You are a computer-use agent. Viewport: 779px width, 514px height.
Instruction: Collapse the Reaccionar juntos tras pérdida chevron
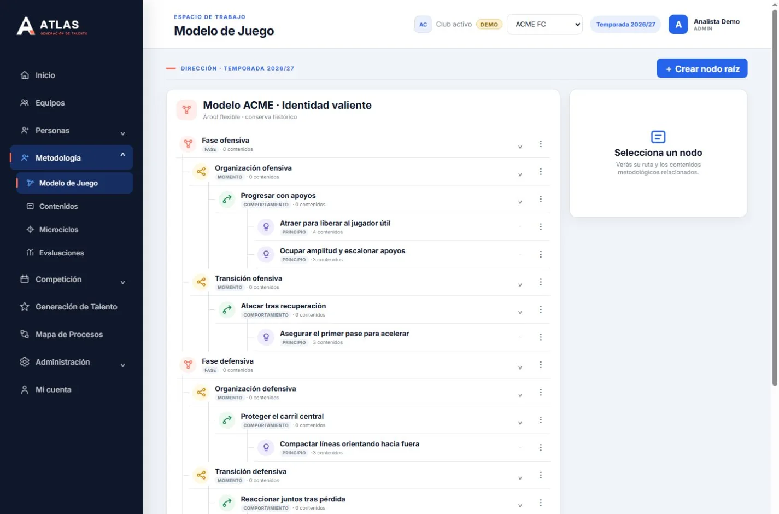[x=520, y=506]
